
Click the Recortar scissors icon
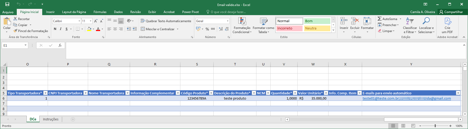coord(15,19)
